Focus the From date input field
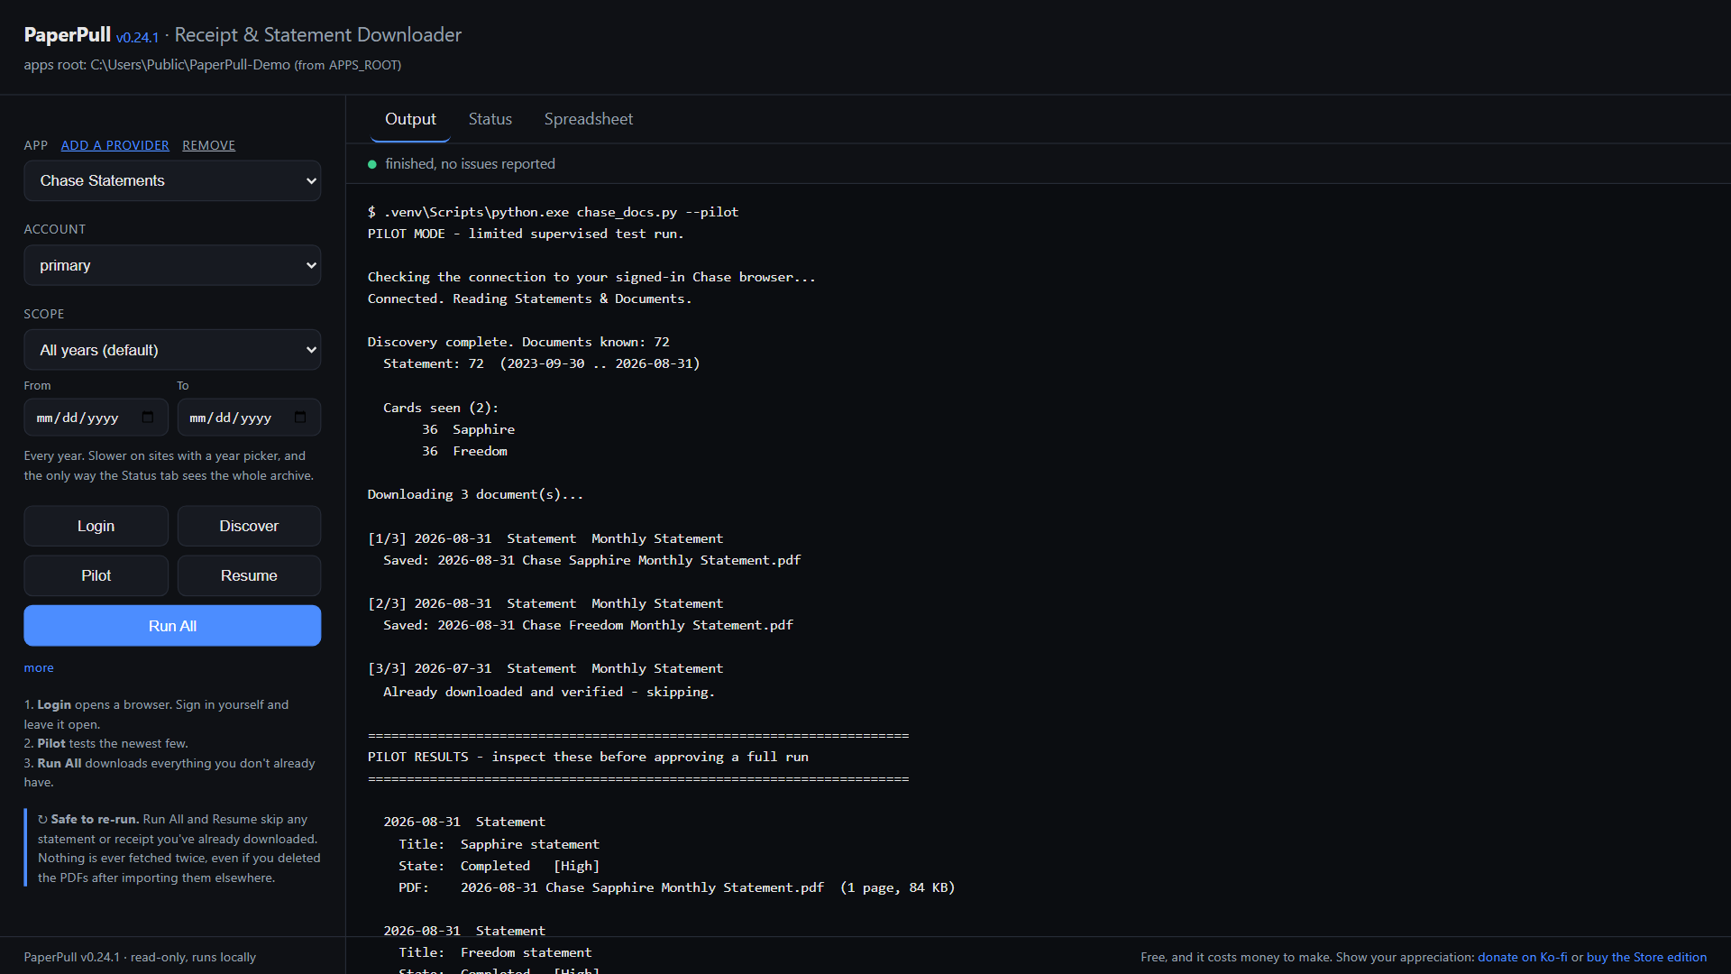Viewport: 1731px width, 974px height. pyautogui.click(x=96, y=418)
